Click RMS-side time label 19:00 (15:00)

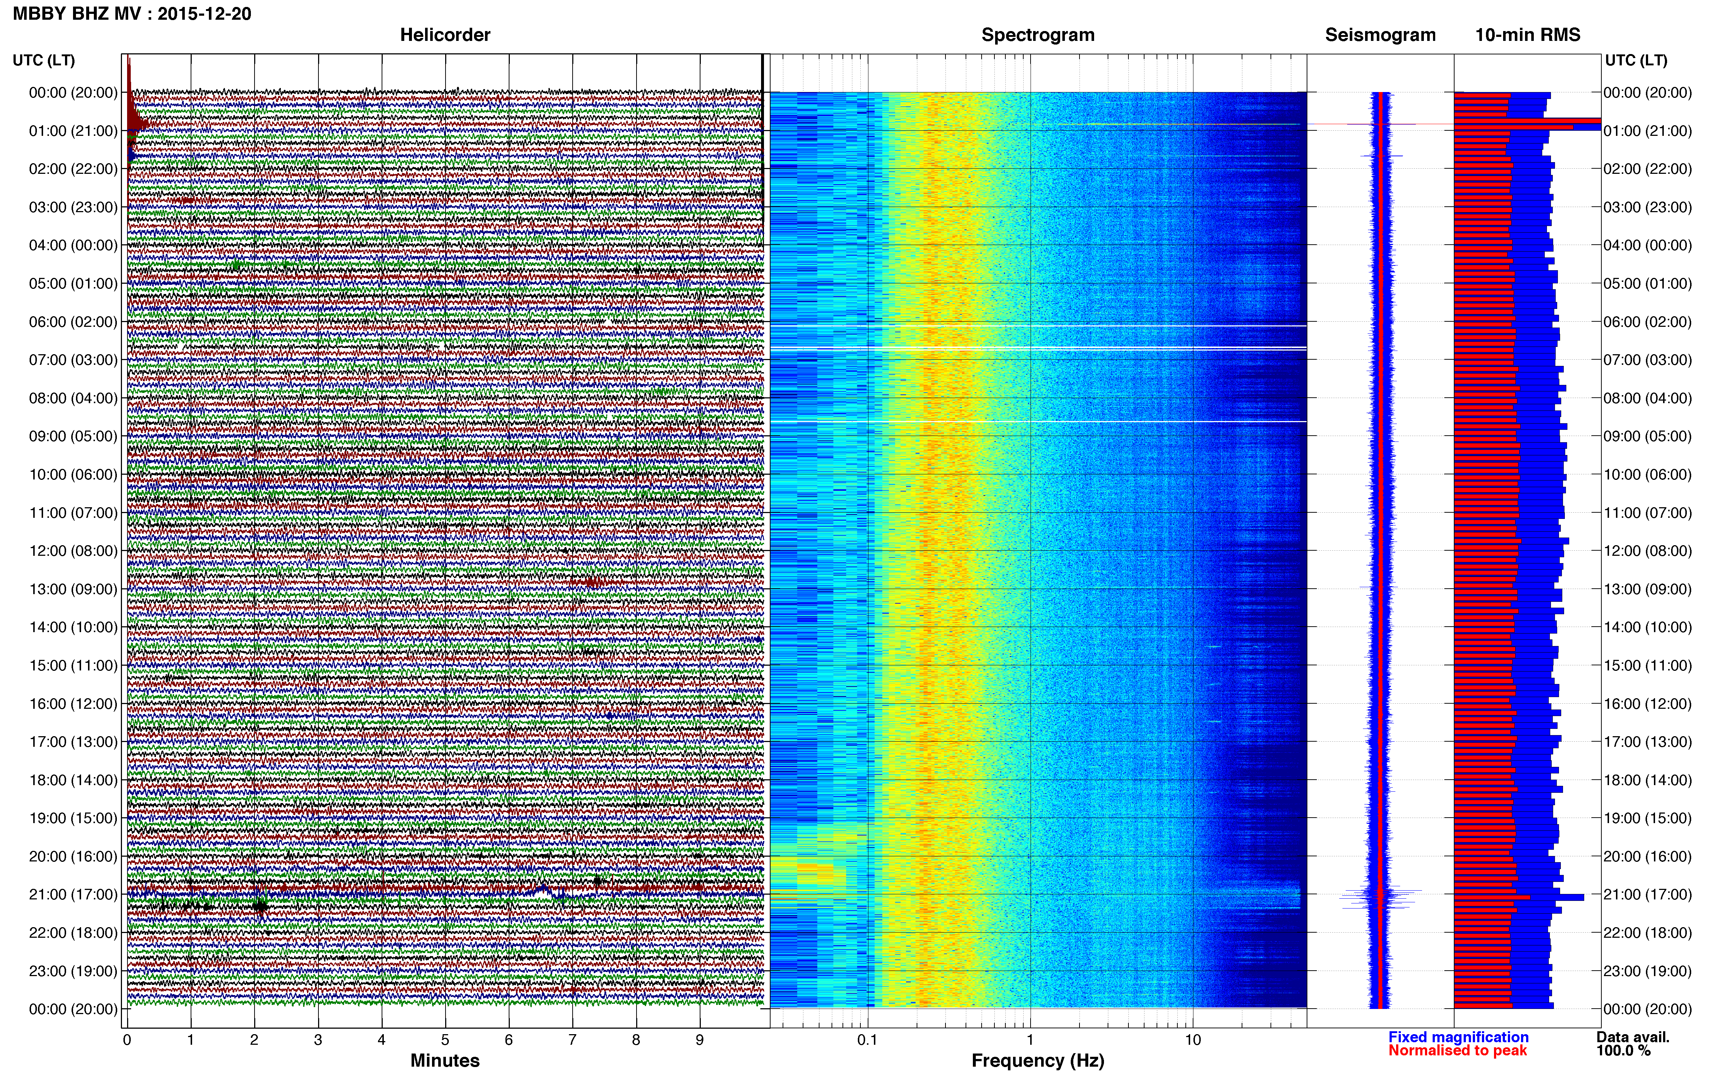point(1647,818)
